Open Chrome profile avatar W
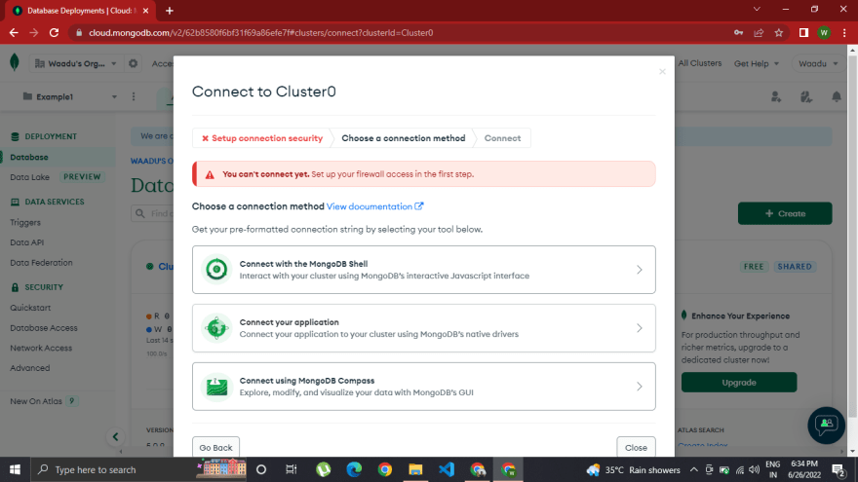The width and height of the screenshot is (858, 482). tap(824, 33)
